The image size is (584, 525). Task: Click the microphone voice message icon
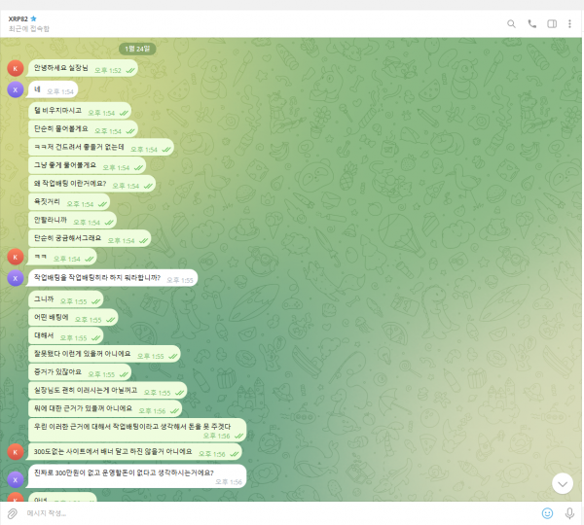tap(569, 512)
